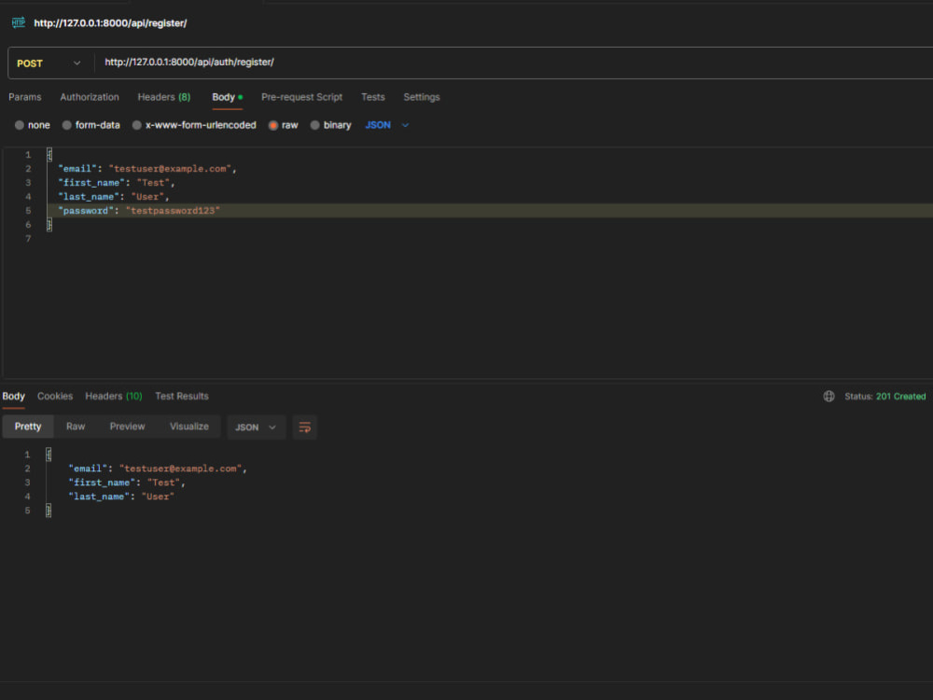
Task: Switch to the Authorization tab
Action: [90, 97]
